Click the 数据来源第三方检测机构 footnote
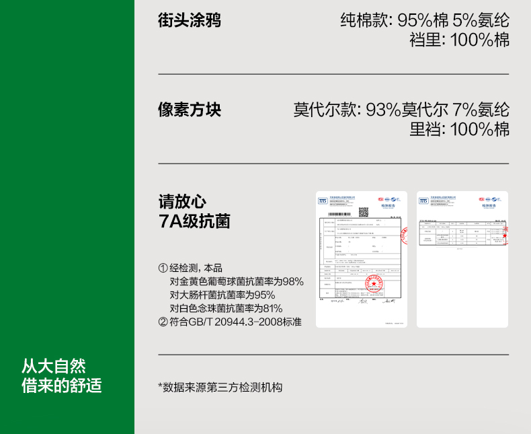 (220, 387)
